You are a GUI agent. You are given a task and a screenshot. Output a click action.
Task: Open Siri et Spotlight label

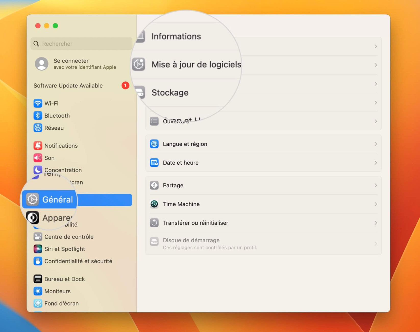(65, 249)
